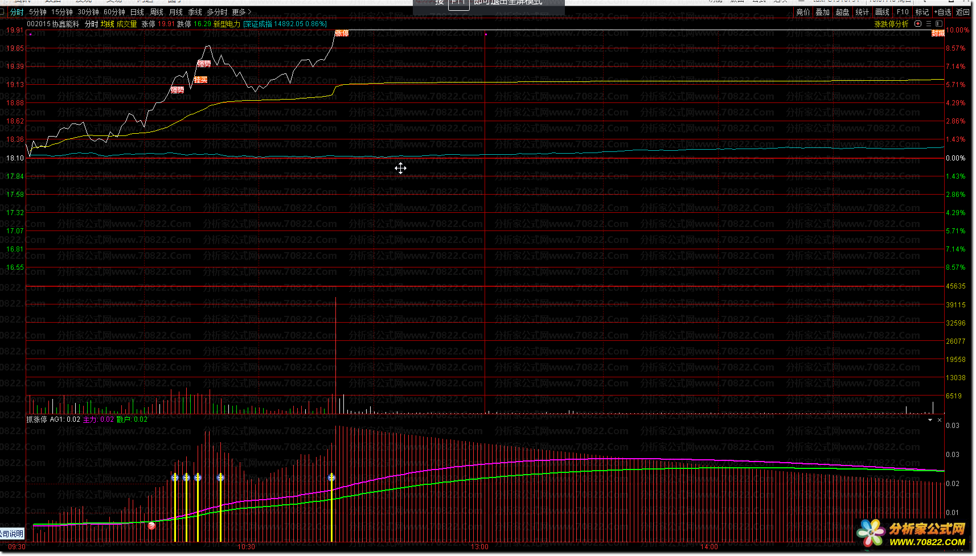Expand the 更多 periods menu
This screenshot has height=556, width=976.
(241, 12)
